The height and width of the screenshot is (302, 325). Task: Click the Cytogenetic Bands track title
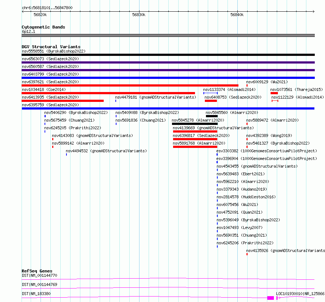(x=43, y=27)
